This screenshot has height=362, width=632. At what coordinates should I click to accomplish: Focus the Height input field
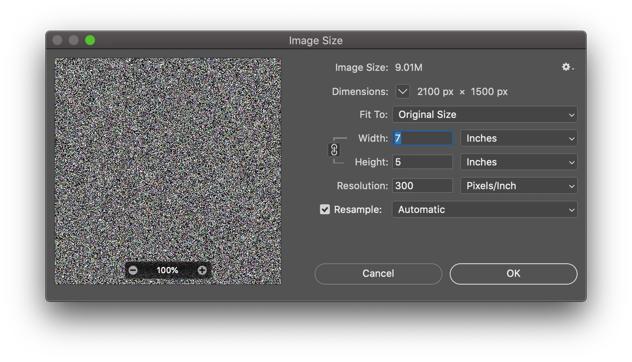[x=423, y=162]
